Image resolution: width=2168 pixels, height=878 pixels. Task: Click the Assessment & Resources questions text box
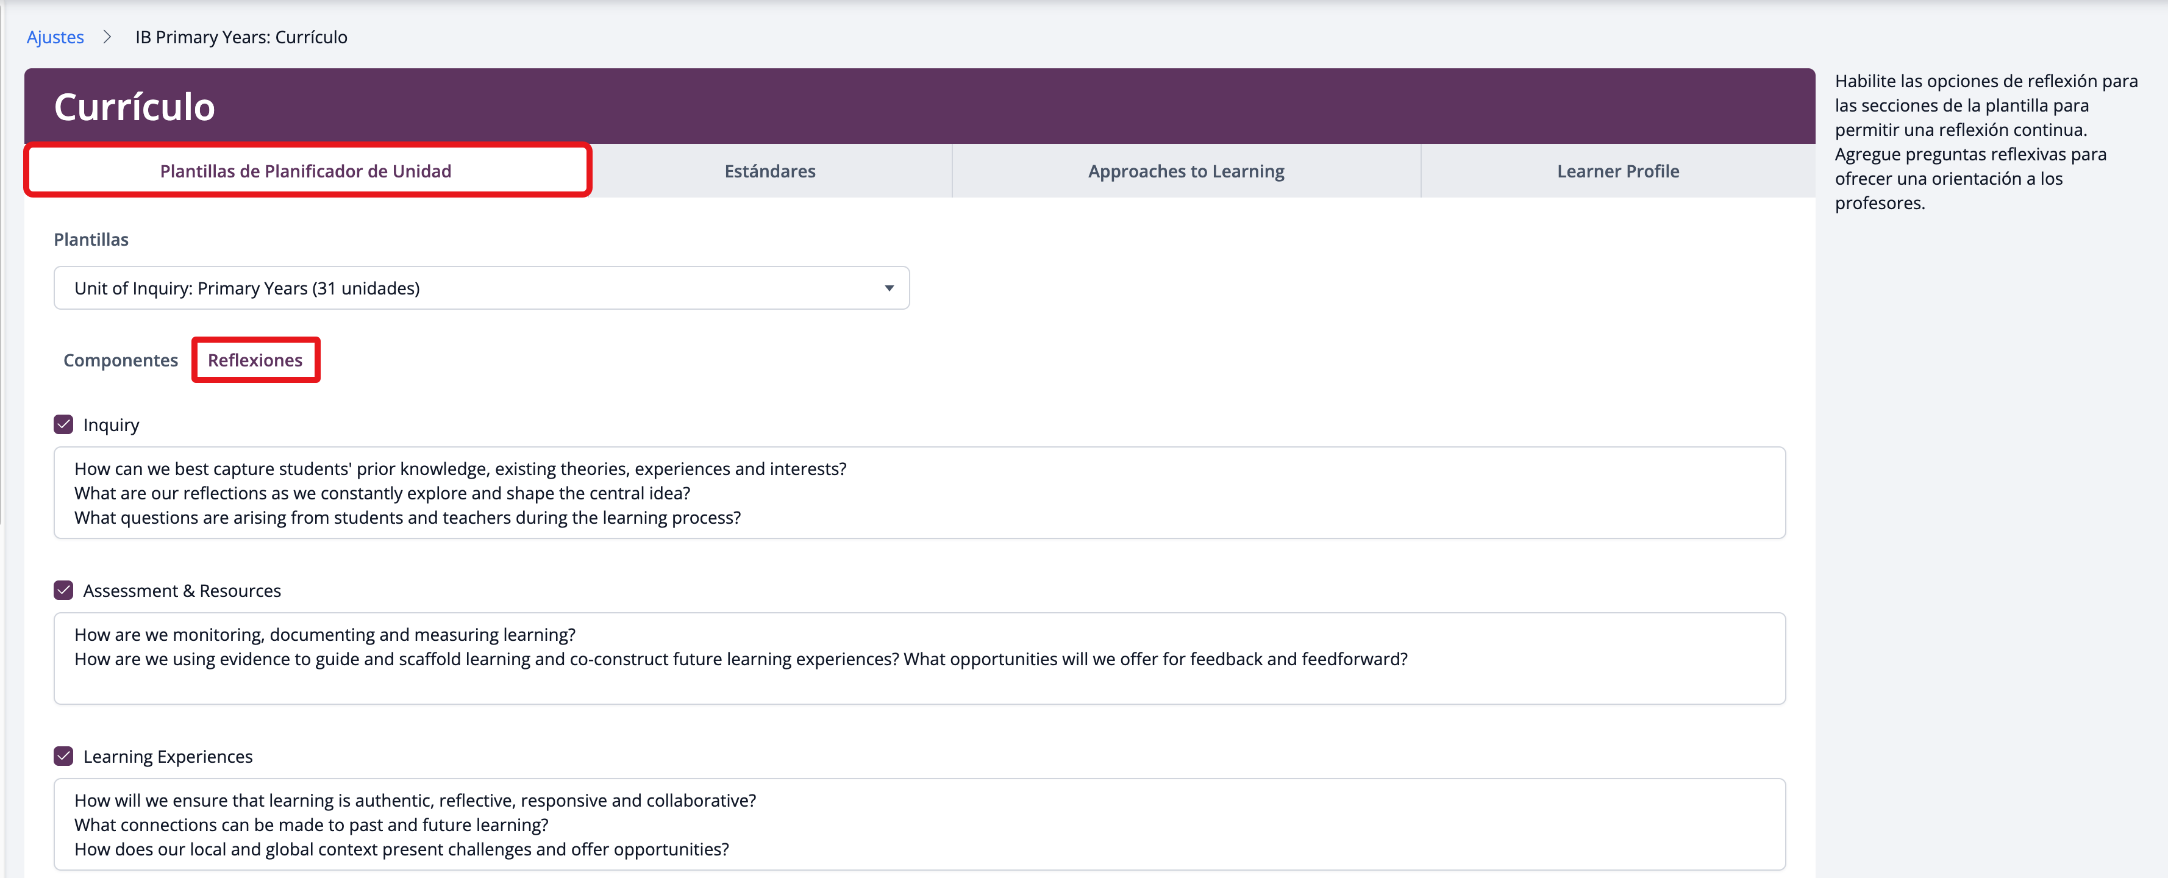coord(918,659)
